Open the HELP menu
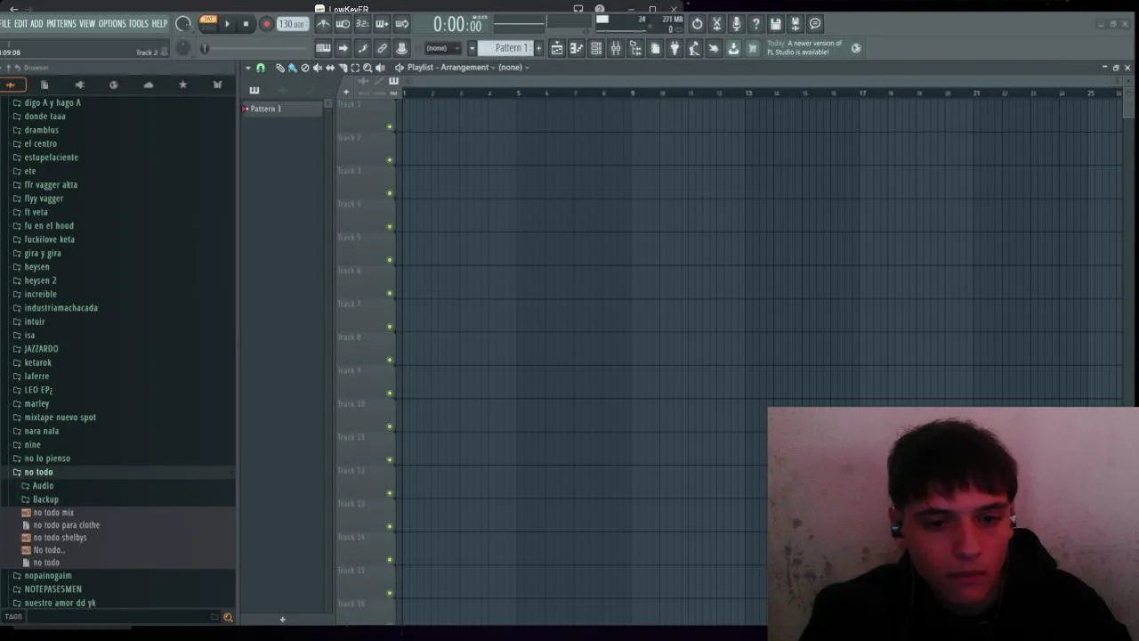The width and height of the screenshot is (1139, 641). click(x=159, y=24)
